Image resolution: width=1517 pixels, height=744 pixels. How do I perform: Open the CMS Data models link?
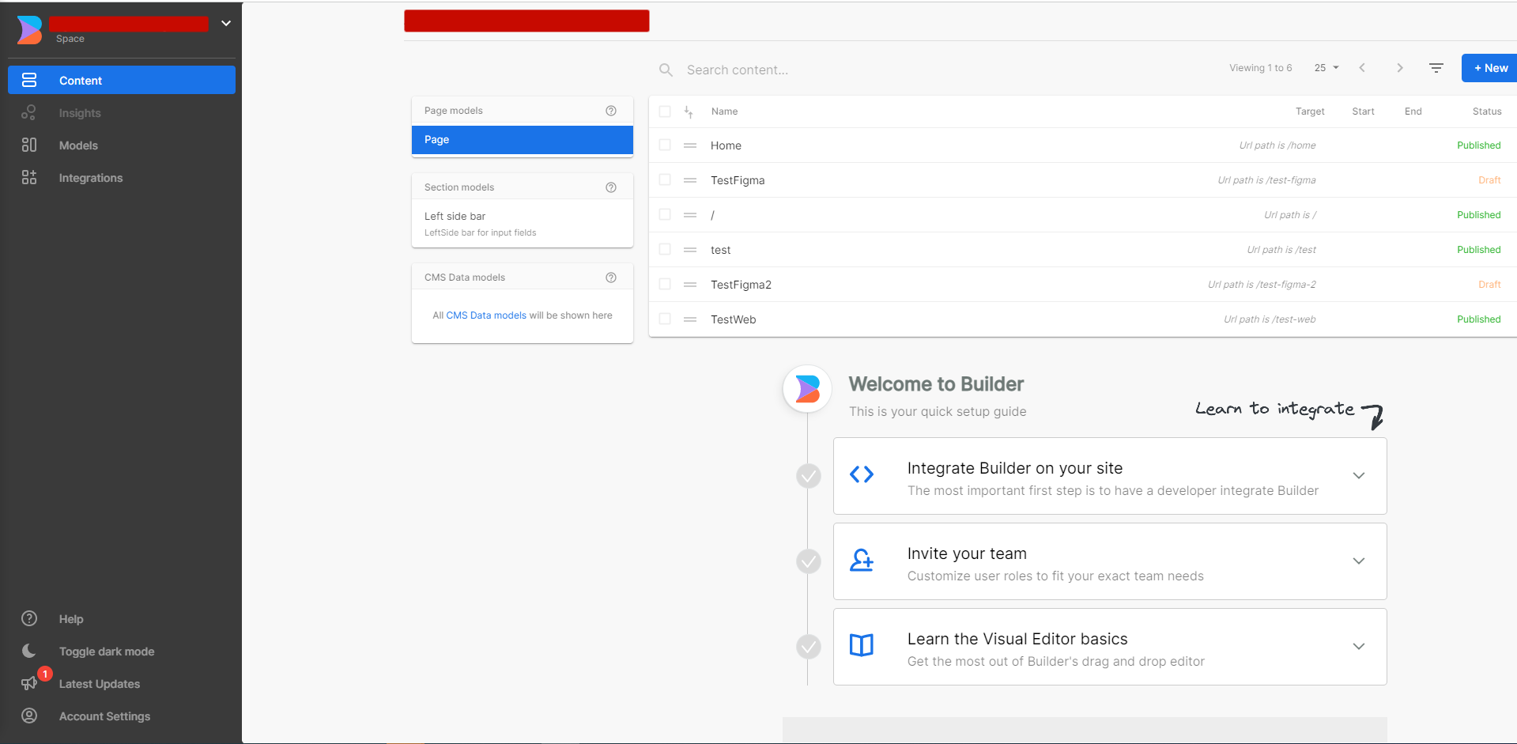[486, 315]
